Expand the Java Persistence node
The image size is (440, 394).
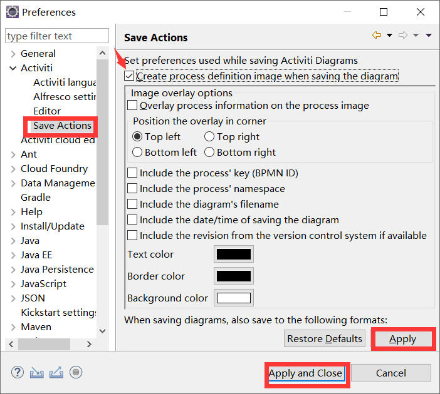click(13, 270)
